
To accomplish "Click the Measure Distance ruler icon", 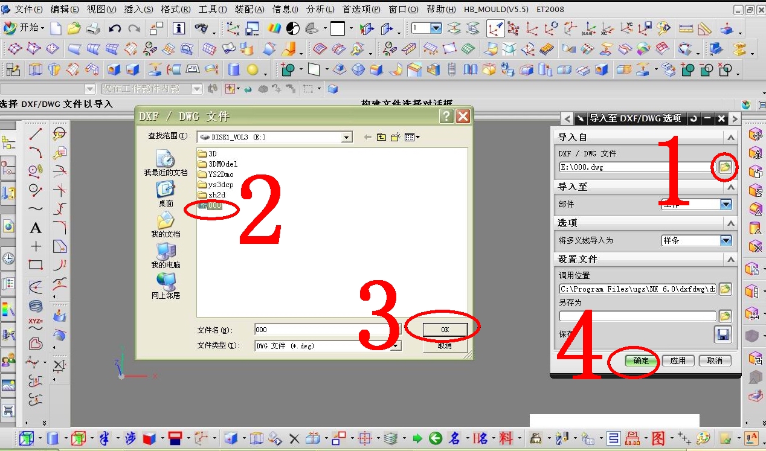I will click(686, 28).
